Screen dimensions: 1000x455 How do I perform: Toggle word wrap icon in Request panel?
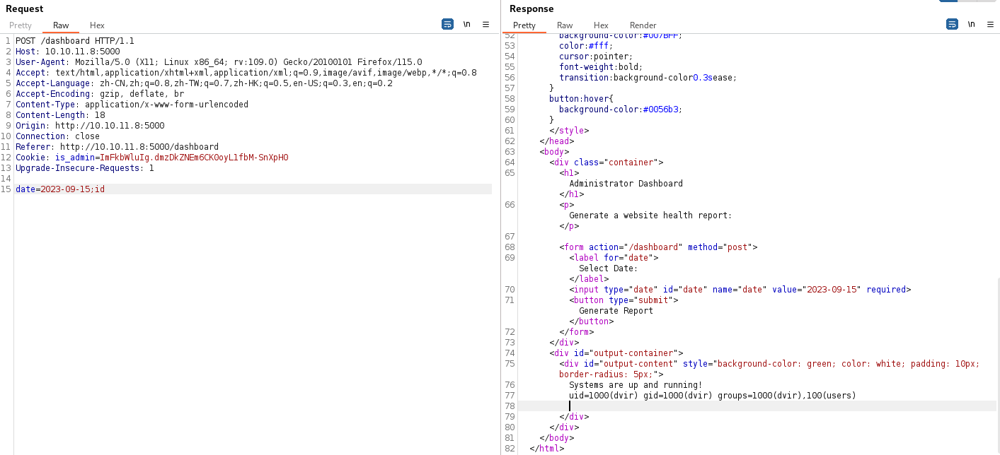point(447,24)
